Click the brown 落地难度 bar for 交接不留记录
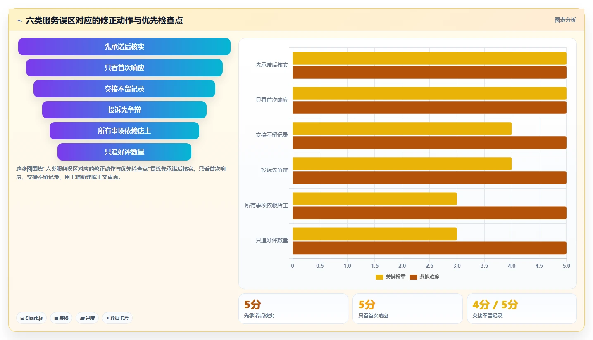This screenshot has width=593, height=340. (429, 142)
